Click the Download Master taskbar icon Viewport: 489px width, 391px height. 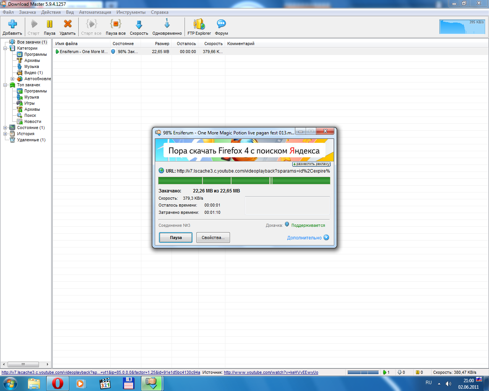pyautogui.click(x=152, y=383)
